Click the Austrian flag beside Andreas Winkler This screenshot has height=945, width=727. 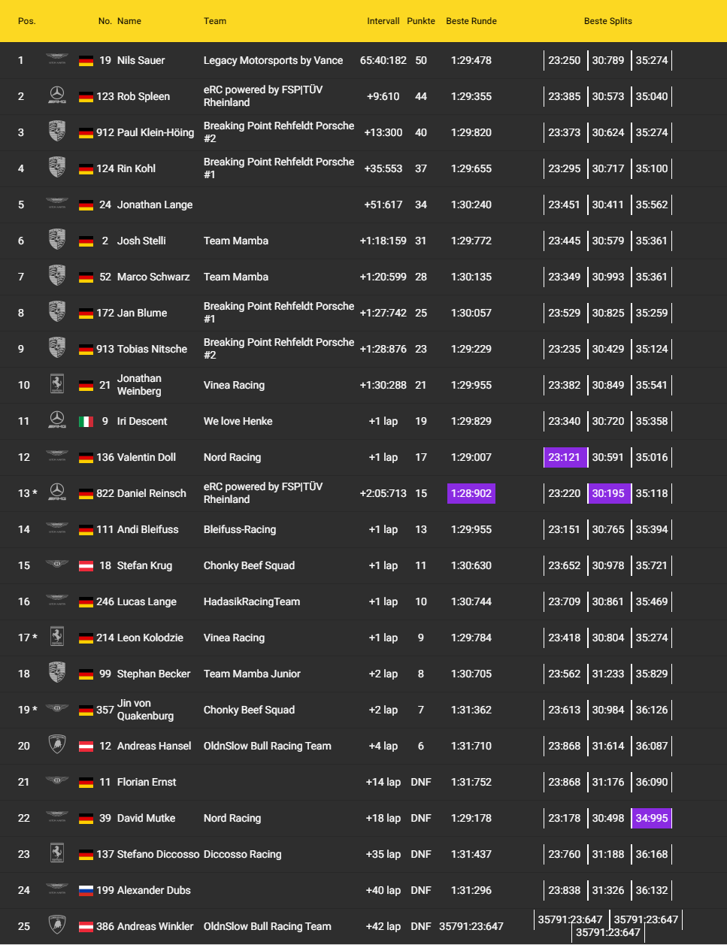point(86,926)
